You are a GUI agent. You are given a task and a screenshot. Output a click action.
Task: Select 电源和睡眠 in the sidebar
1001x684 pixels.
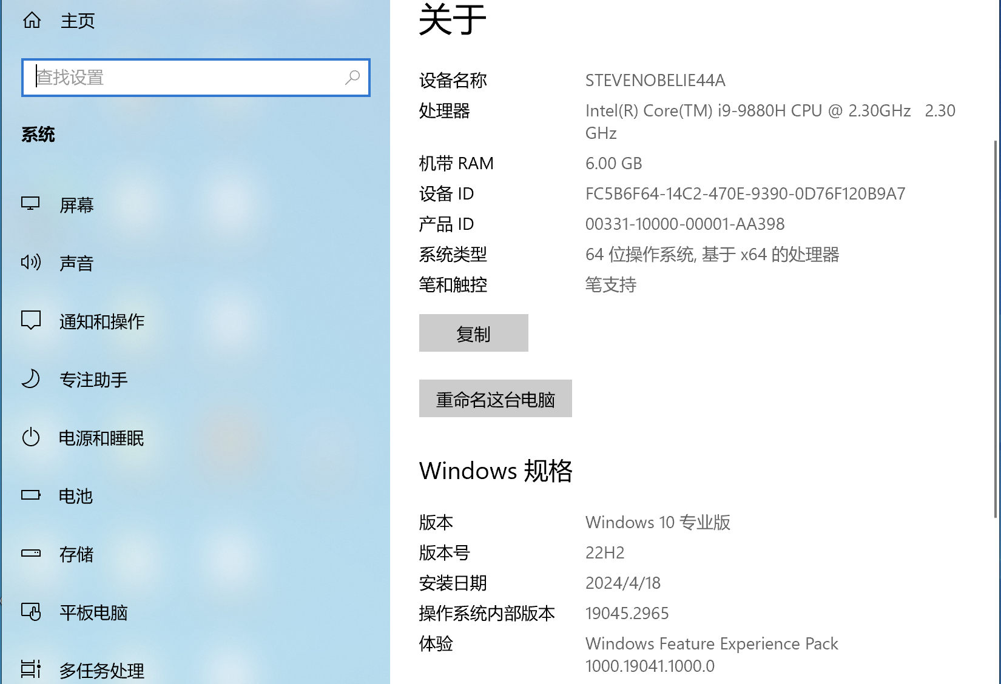[101, 438]
